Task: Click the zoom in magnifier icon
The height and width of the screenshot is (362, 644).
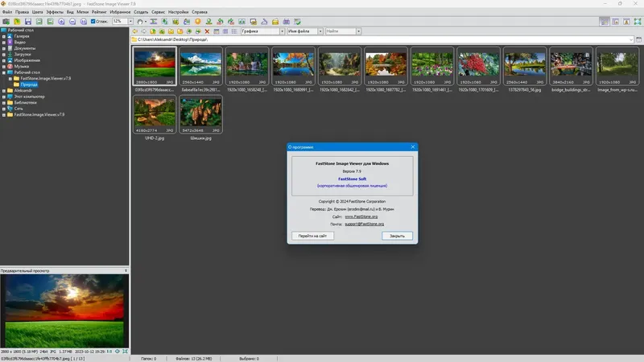Action: click(60, 21)
